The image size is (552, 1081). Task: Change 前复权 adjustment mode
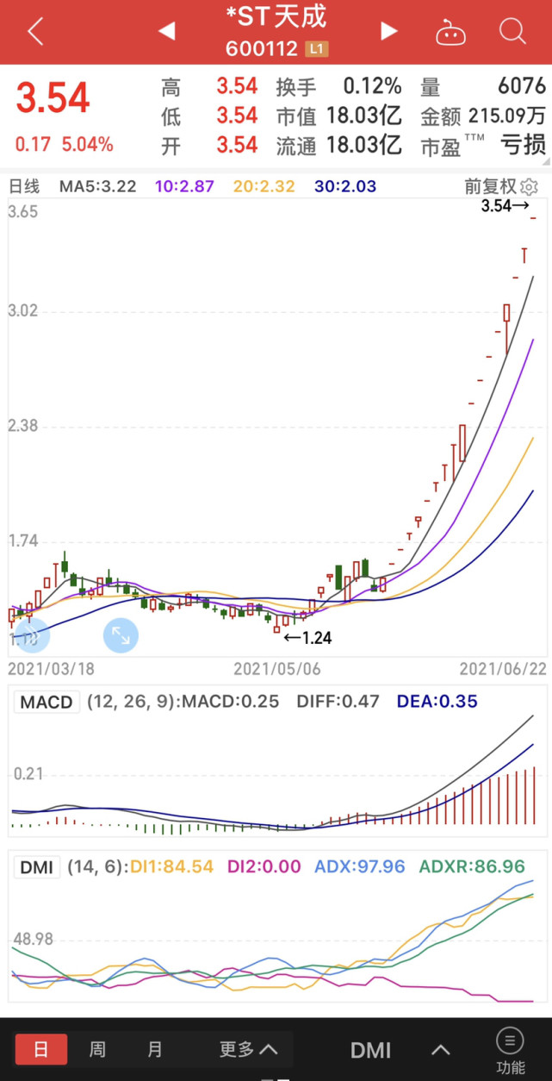tap(491, 185)
